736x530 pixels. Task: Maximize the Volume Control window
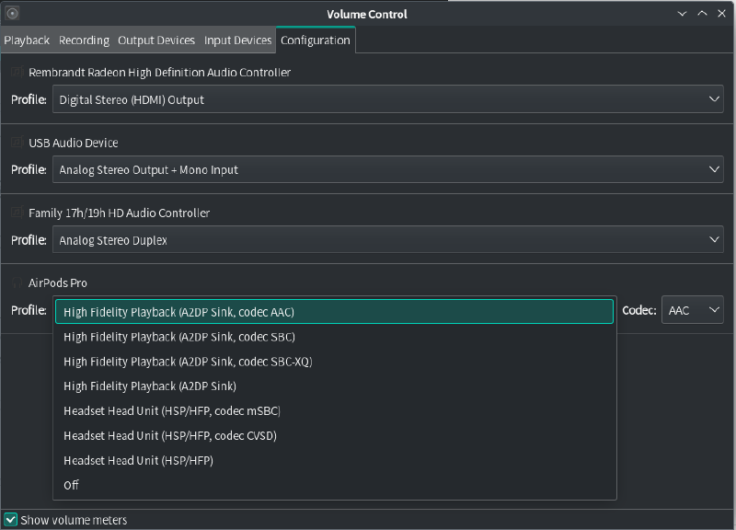pos(702,14)
